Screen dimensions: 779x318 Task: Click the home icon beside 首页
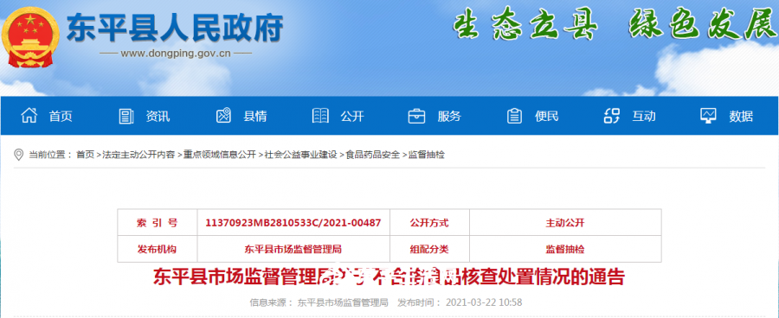tap(29, 116)
